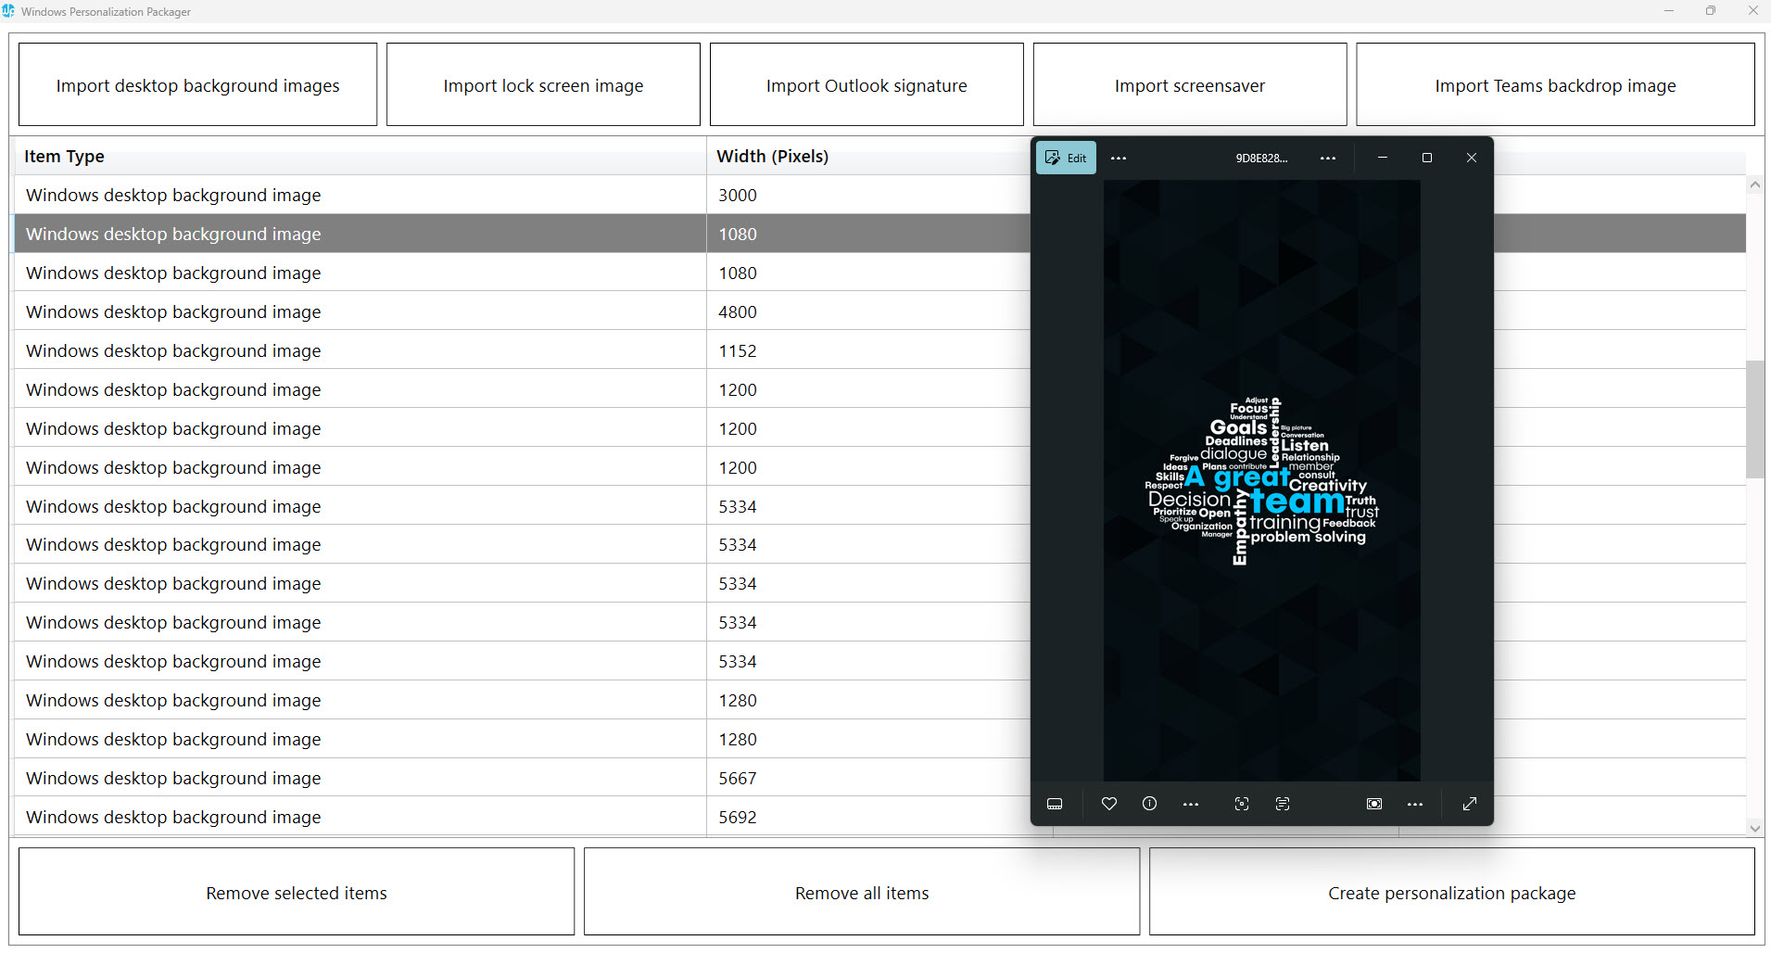The width and height of the screenshot is (1771, 953).
Task: Add the photo to favorites
Action: pos(1108,804)
